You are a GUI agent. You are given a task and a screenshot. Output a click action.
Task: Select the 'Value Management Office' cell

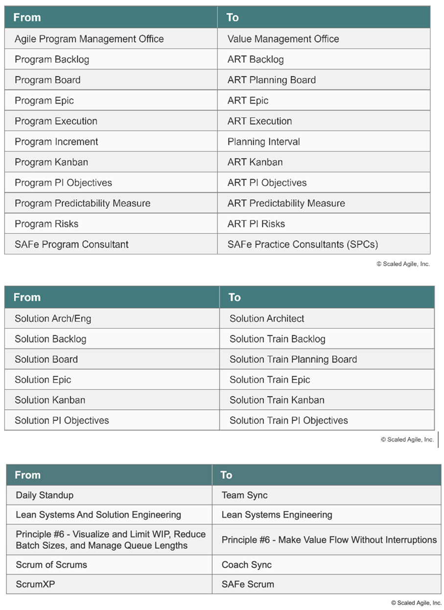pos(324,39)
